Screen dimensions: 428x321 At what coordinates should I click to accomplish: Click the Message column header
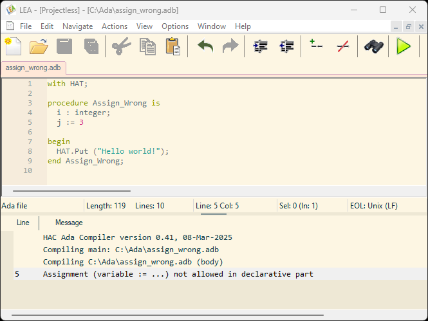tap(69, 223)
